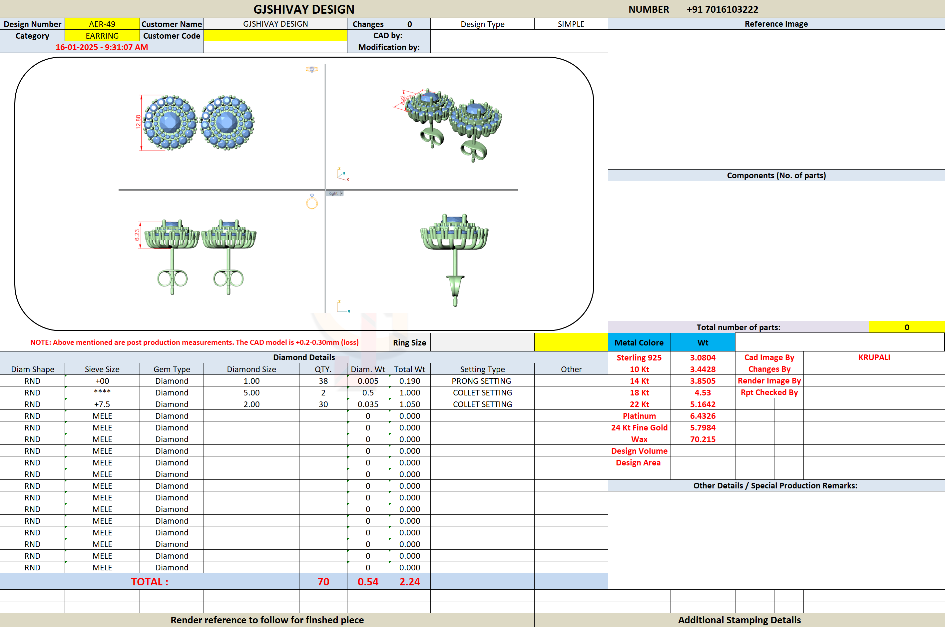Viewport: 945px width, 627px height.
Task: Click the PRONG SETTING cell
Action: (x=482, y=381)
